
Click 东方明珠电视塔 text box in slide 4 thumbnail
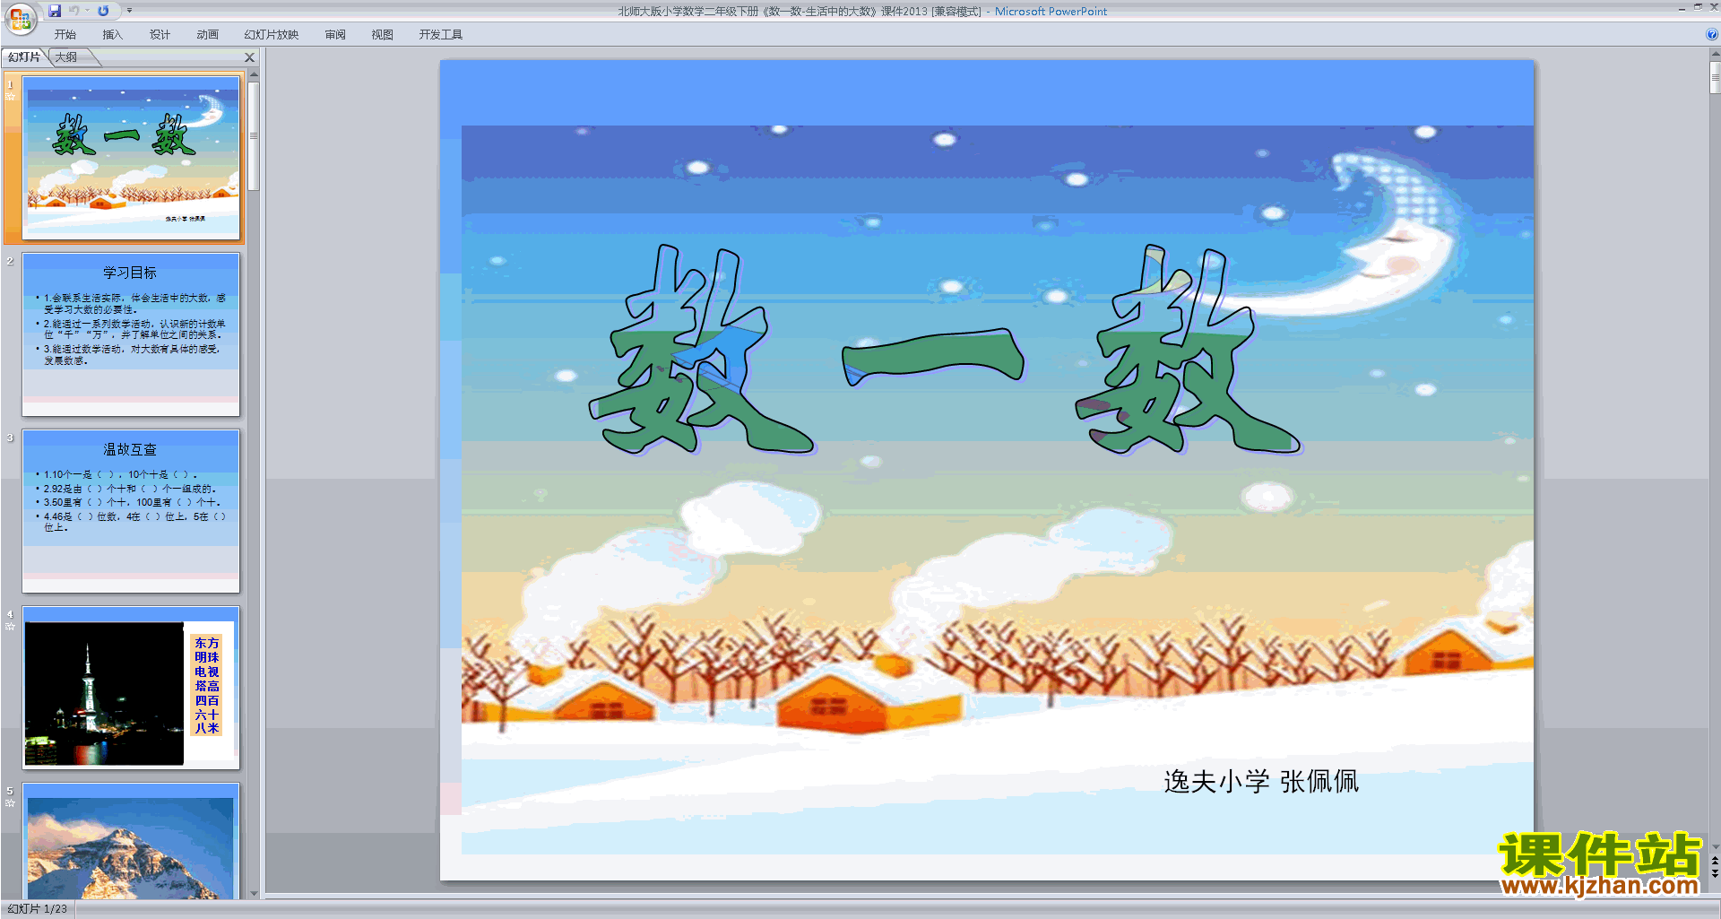click(207, 686)
